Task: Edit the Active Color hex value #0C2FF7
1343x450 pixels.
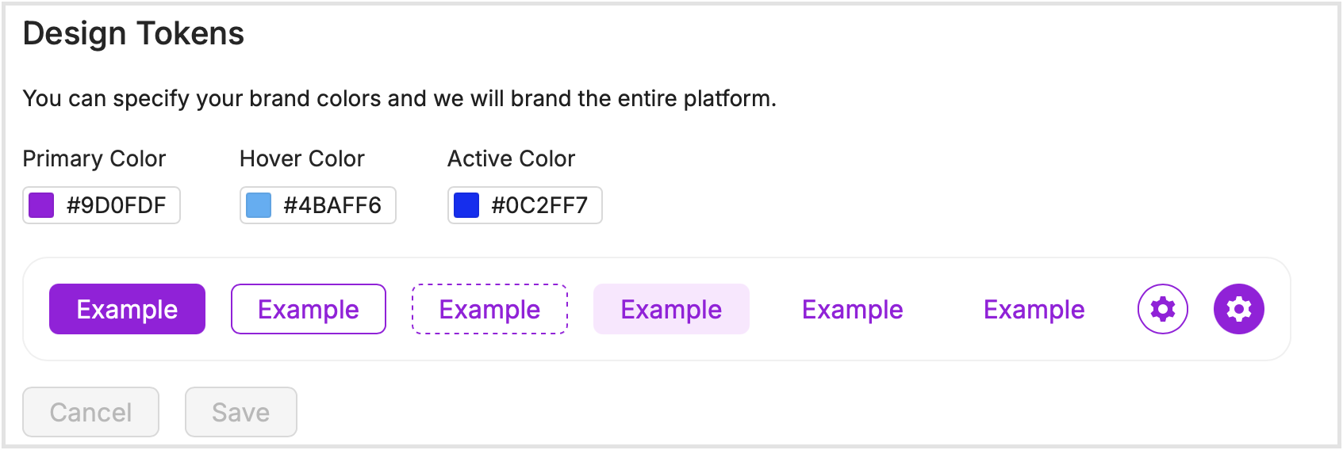Action: click(539, 205)
